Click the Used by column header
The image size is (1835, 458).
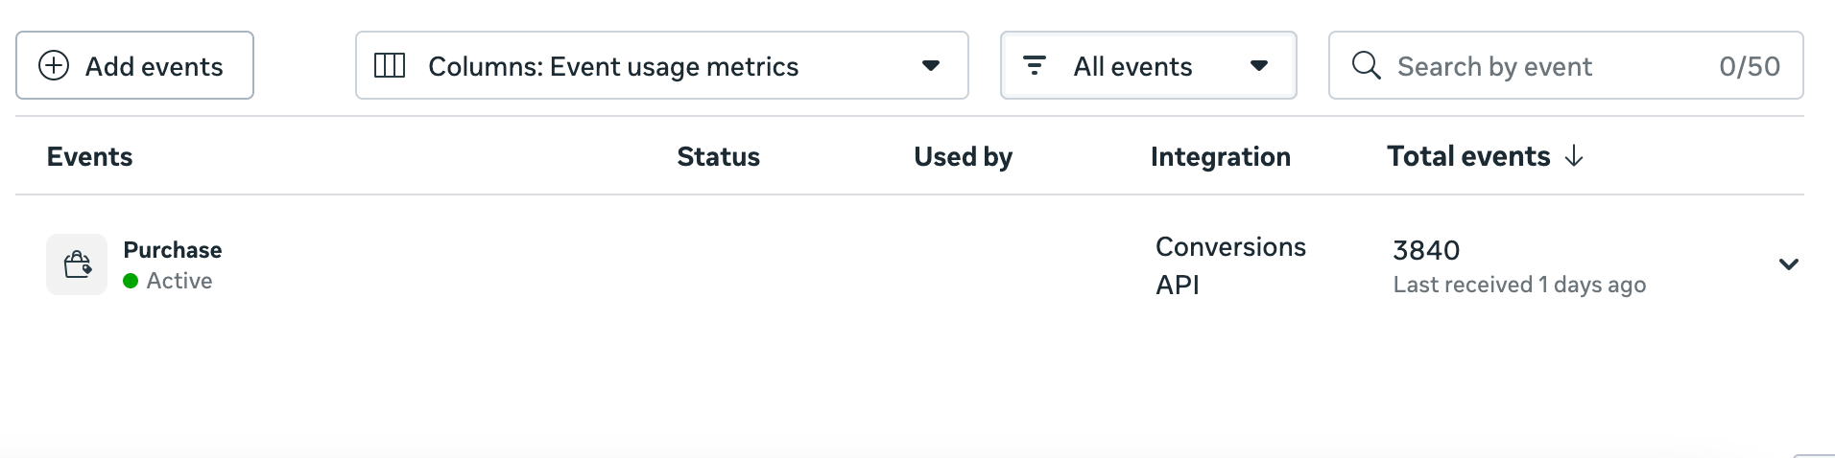963,156
